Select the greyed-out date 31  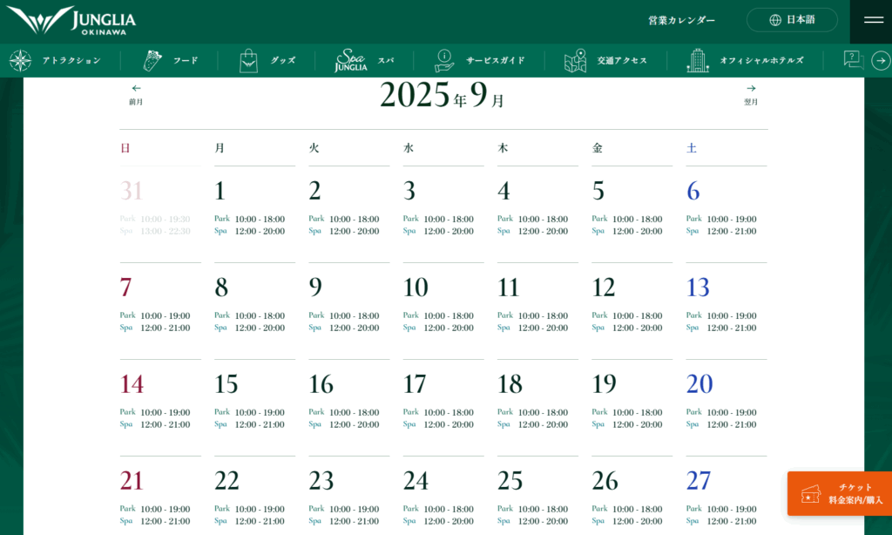132,191
